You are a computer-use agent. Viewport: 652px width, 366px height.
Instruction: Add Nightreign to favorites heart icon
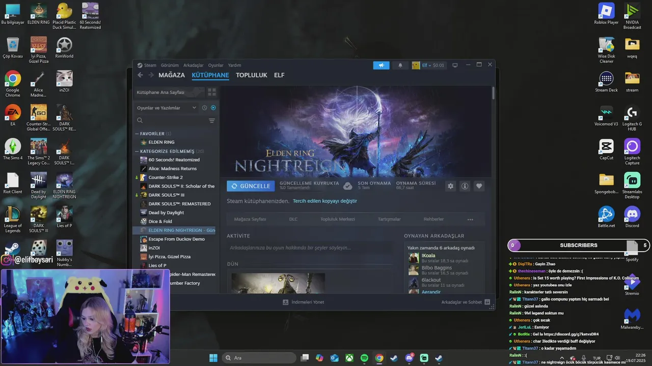click(x=479, y=186)
